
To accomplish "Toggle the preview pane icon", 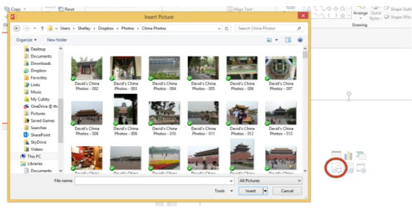I will [288, 40].
